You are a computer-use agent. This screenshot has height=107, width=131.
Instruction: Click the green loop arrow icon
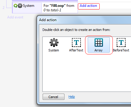click(16, 6)
